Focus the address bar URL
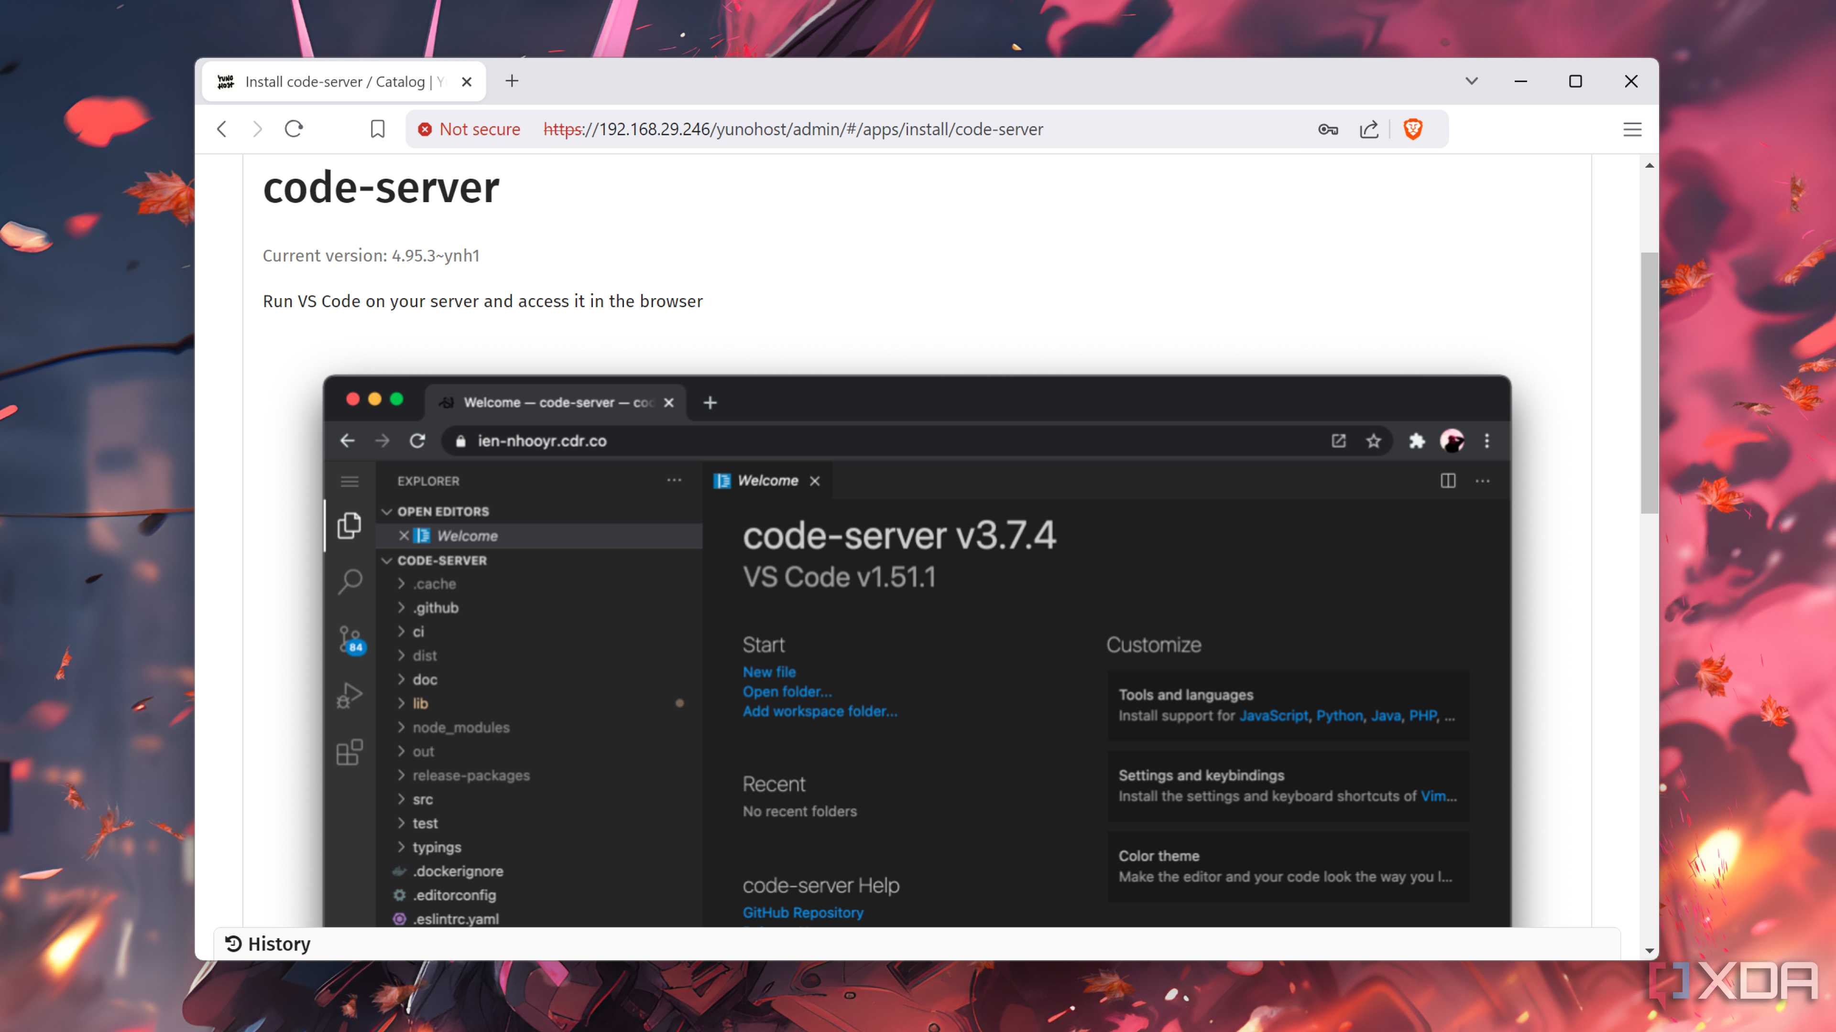 (793, 129)
